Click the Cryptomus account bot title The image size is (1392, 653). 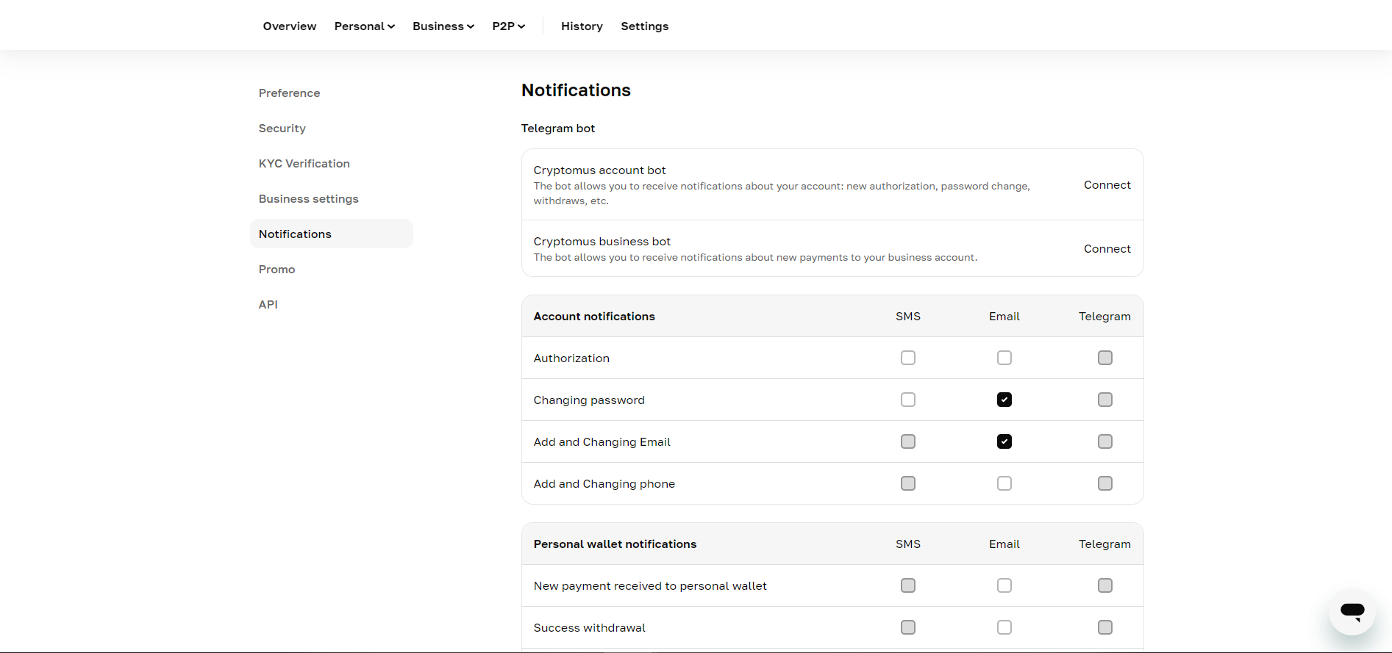(600, 170)
